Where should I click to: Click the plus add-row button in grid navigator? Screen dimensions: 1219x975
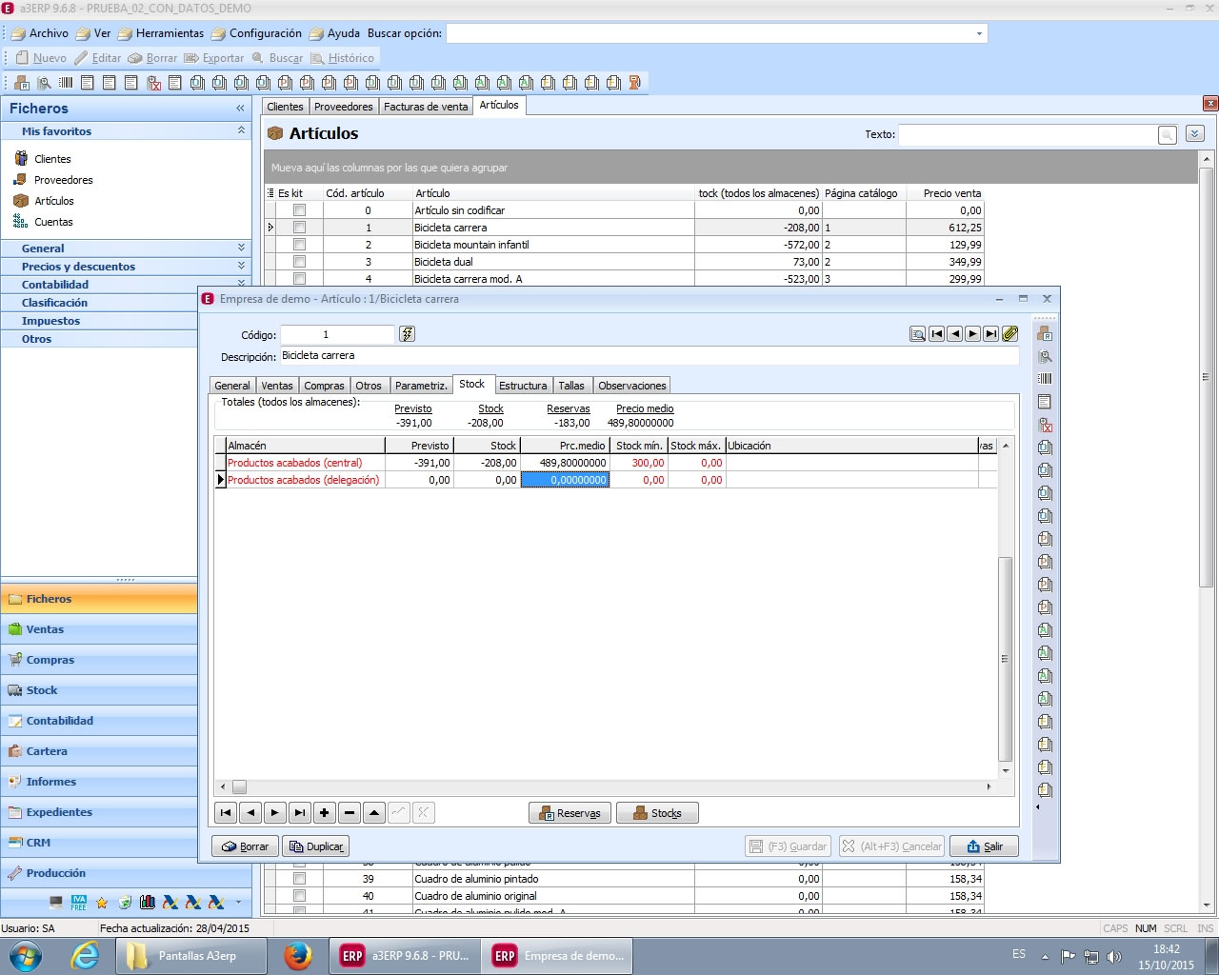(x=325, y=812)
